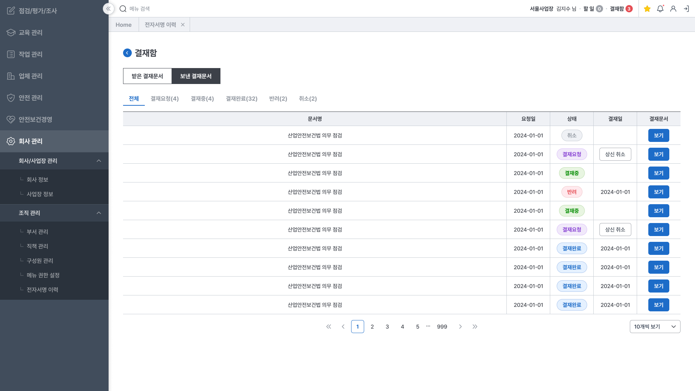The image size is (695, 391).
Task: Click the first 상신 취소 button
Action: pyautogui.click(x=615, y=154)
